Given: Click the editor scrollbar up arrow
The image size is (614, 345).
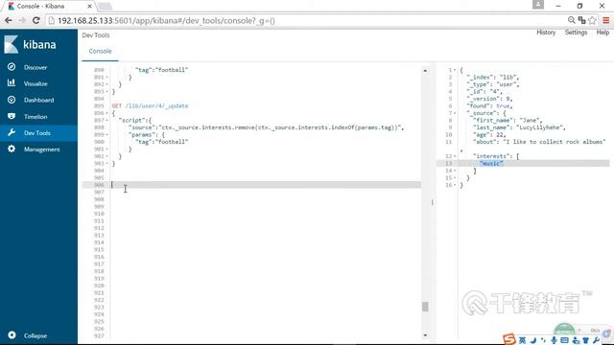Looking at the screenshot, I should click(425, 70).
